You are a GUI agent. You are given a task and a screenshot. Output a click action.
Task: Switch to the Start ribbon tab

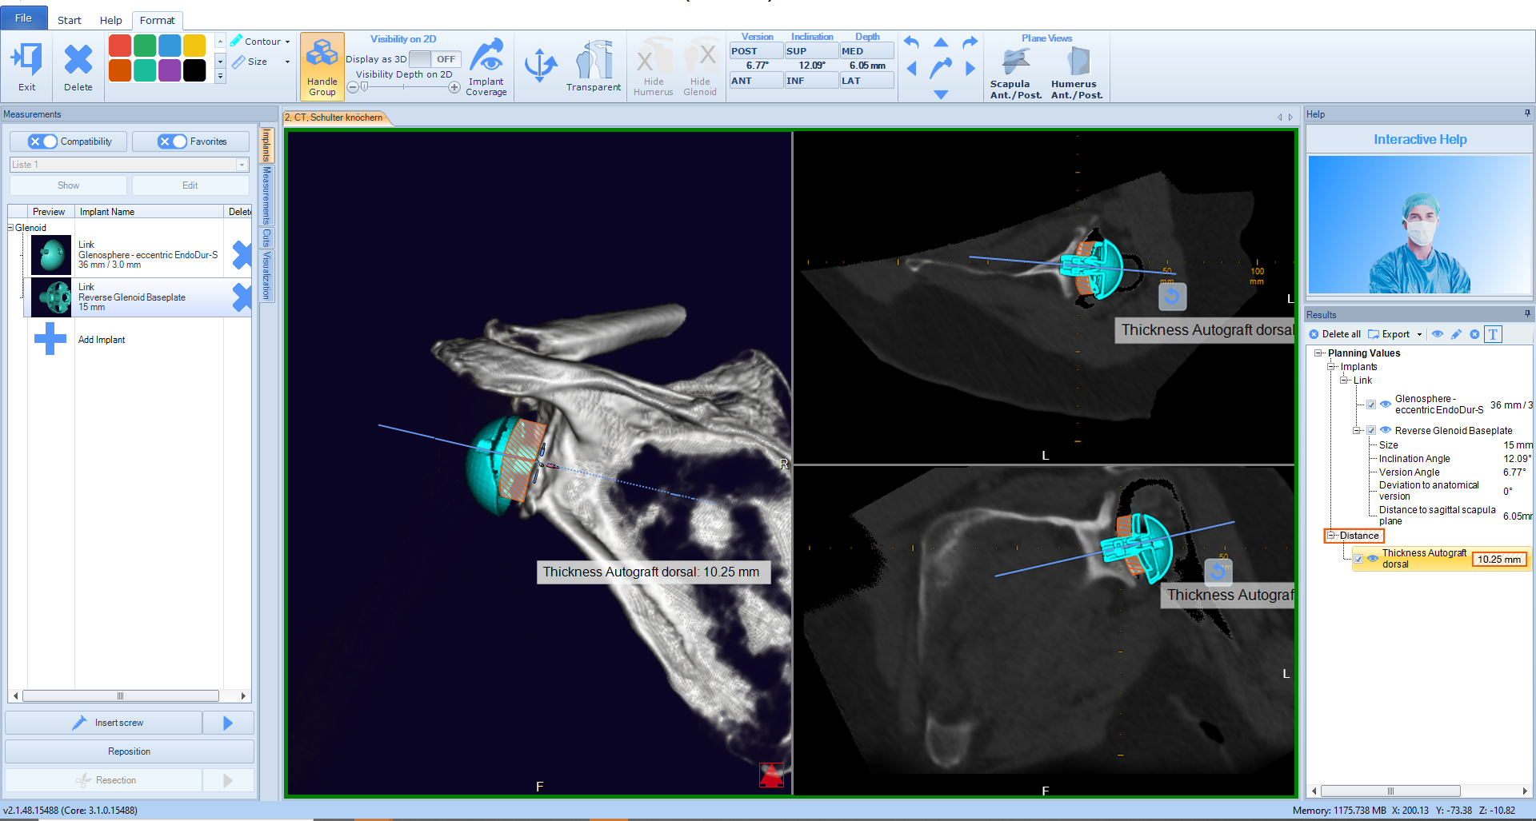click(x=69, y=20)
